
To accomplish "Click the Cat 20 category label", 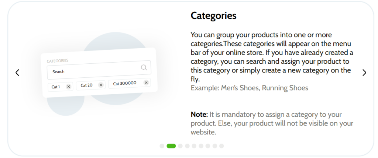I will 86,85.
